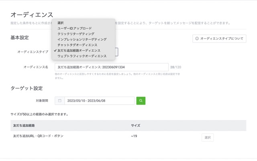Open オーディエンスタイプについて info button
257x161 pixels.
[x=219, y=39]
